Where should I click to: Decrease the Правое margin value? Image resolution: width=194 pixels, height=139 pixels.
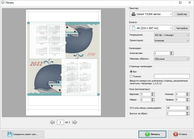(x=188, y=101)
